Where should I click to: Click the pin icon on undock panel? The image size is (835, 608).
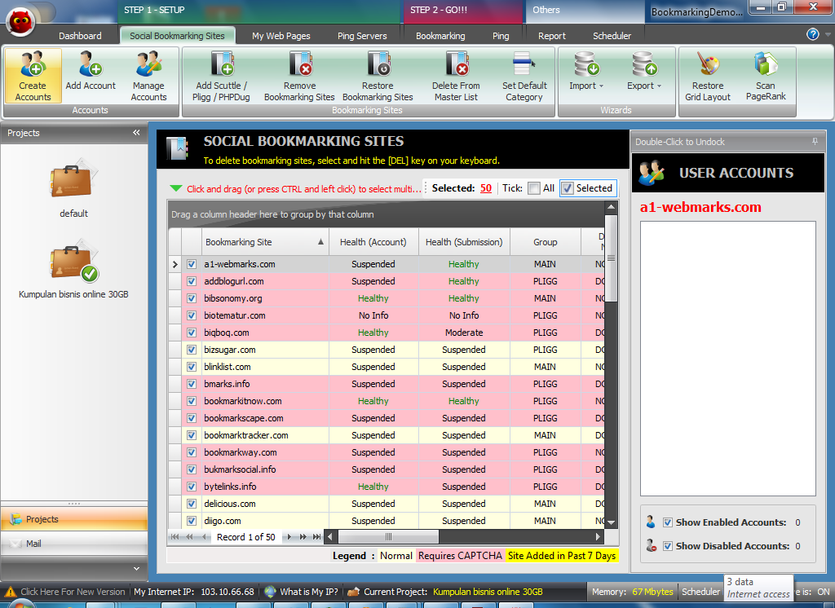coord(815,142)
